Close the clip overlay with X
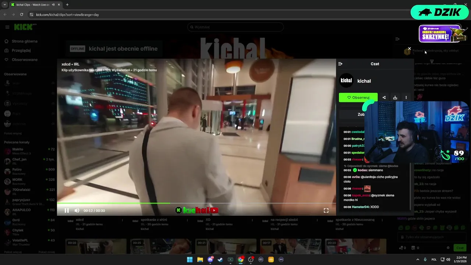Viewport: 471px width, 265px height. coord(409,49)
